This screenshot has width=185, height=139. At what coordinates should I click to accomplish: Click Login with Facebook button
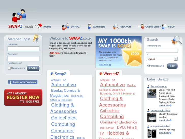coord(23,82)
